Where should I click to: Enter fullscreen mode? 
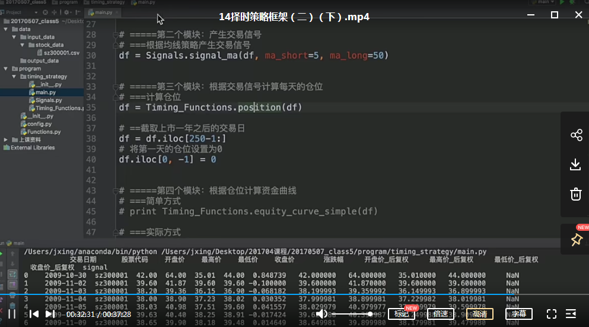click(x=552, y=314)
